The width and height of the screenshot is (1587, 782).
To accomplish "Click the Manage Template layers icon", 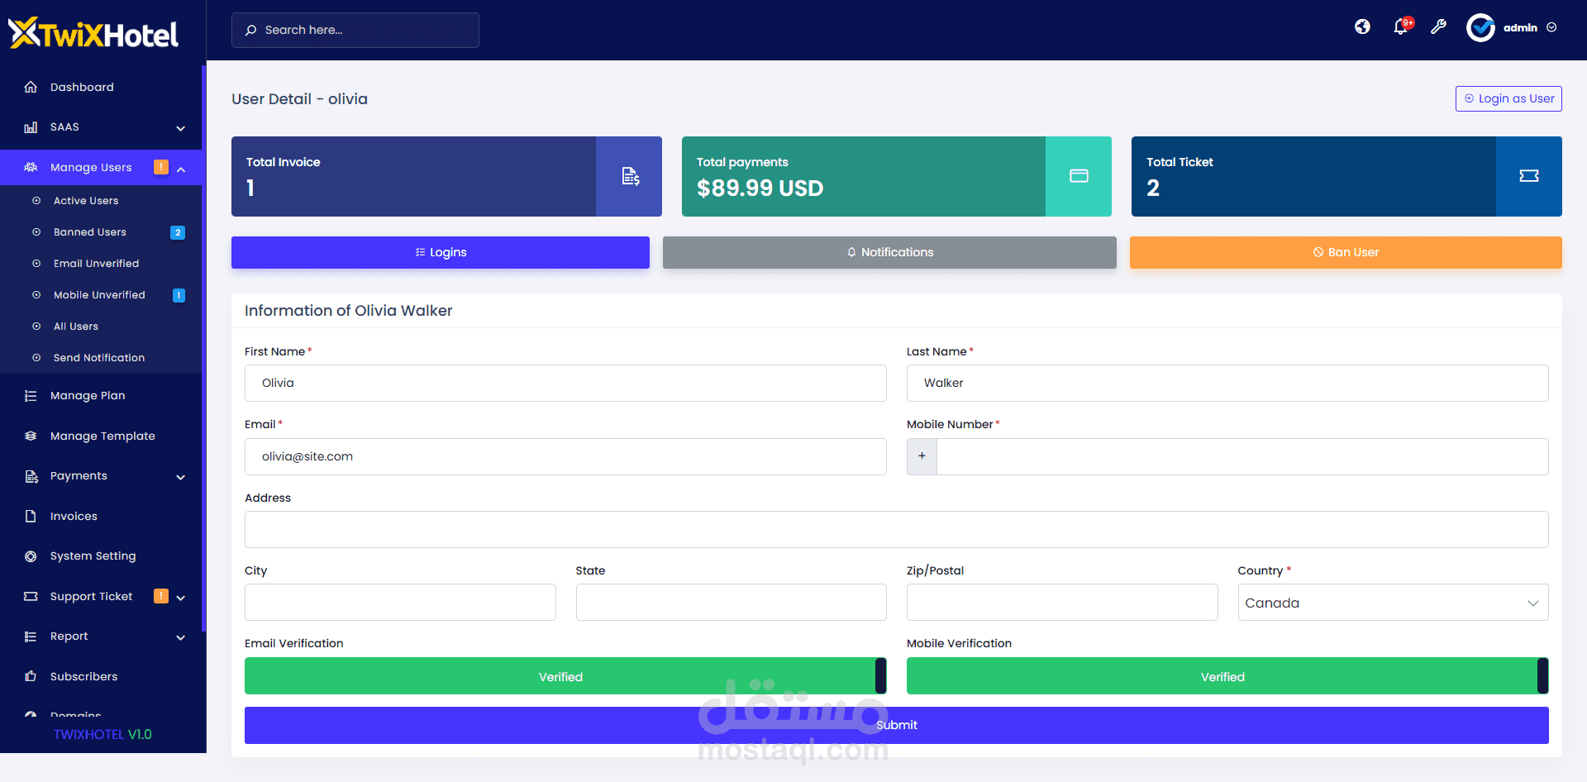I will click(31, 436).
